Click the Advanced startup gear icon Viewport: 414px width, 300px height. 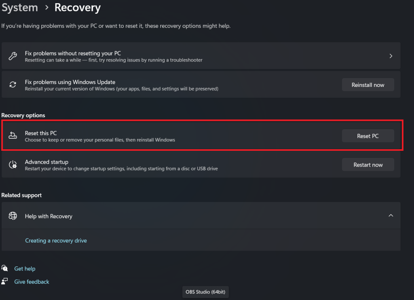click(13, 165)
